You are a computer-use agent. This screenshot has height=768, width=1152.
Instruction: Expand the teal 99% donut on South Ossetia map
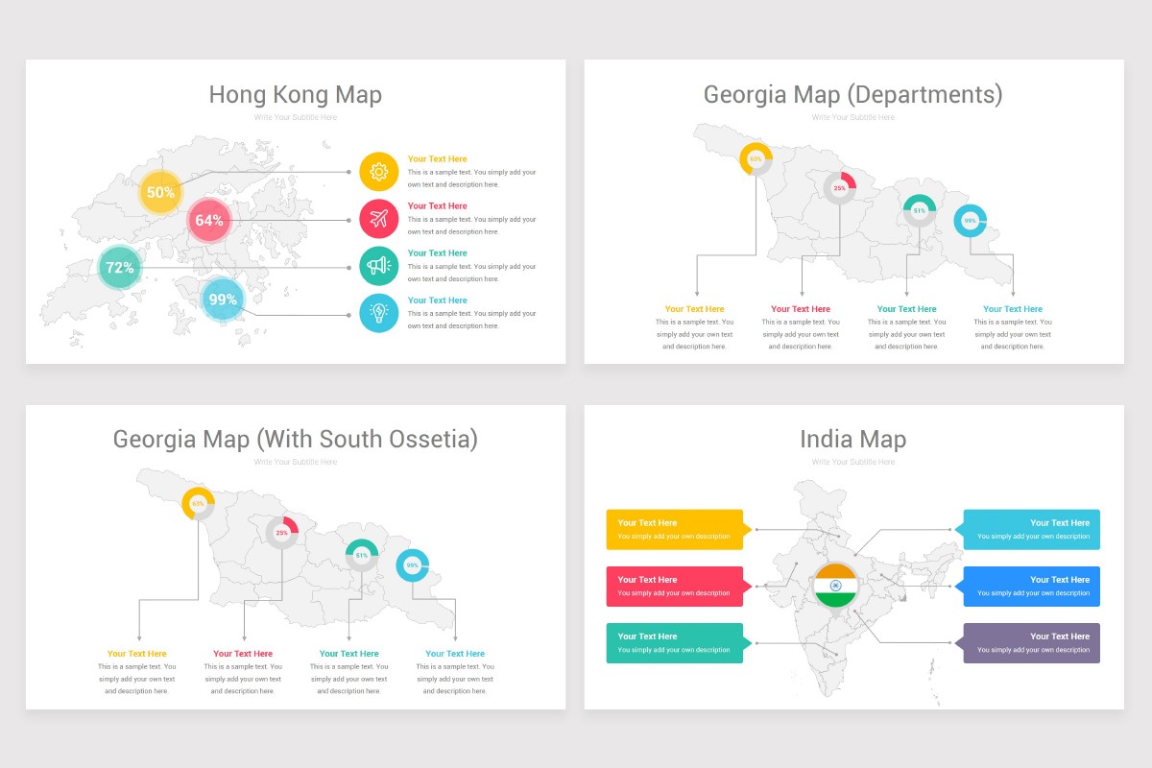coord(412,565)
